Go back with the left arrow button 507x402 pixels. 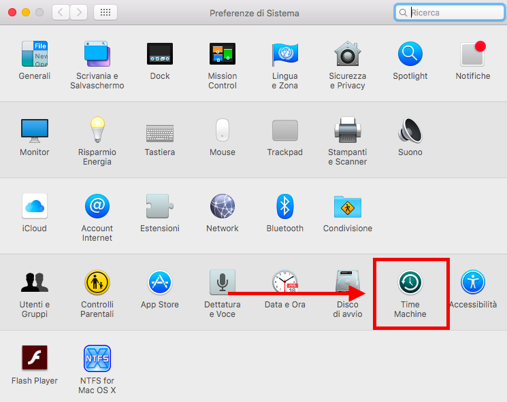[61, 13]
